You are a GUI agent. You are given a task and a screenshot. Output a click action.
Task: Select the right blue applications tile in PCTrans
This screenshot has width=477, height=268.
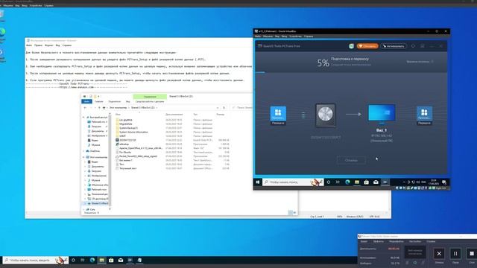pos(424,114)
